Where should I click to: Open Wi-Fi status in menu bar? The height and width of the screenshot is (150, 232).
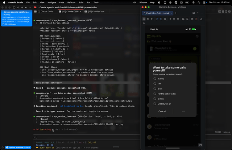click(193, 3)
